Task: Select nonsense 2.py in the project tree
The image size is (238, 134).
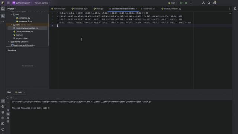Action: (25, 22)
